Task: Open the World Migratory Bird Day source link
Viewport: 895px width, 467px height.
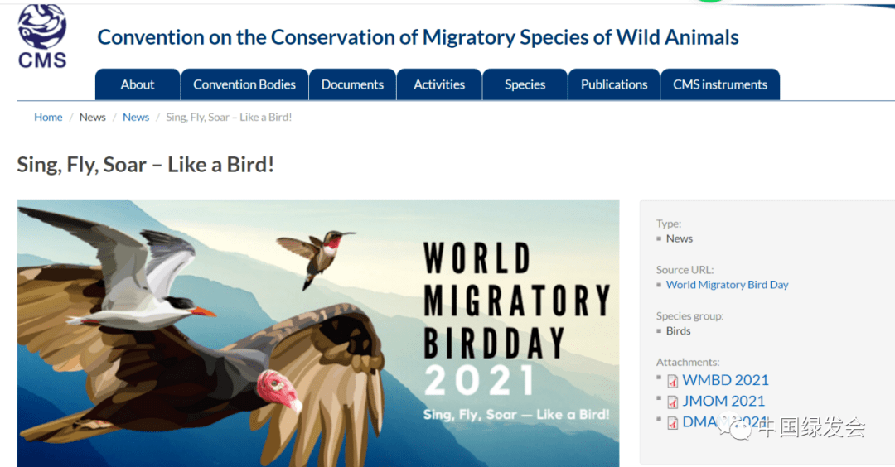Action: click(x=728, y=285)
